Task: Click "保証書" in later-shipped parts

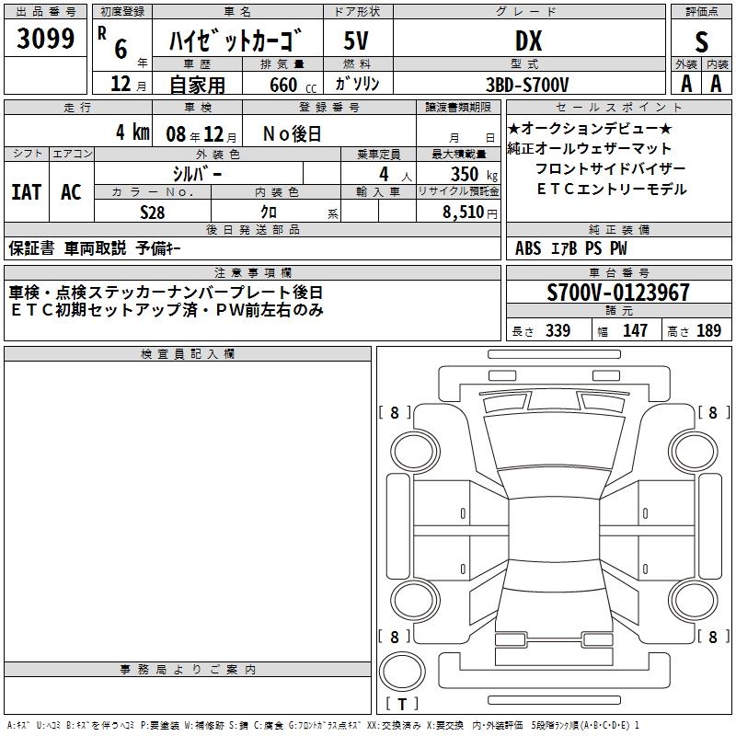Action: (x=31, y=247)
